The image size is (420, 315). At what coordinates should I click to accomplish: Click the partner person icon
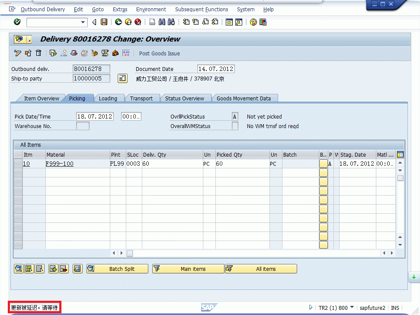[64, 53]
